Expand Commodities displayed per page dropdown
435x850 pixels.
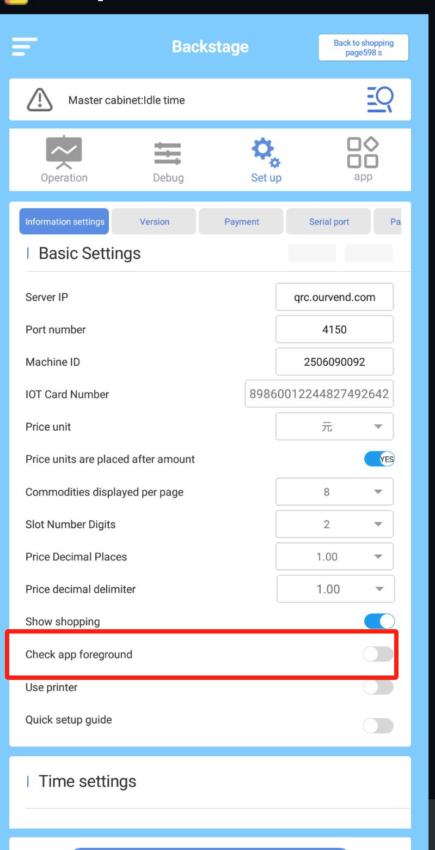pos(334,492)
